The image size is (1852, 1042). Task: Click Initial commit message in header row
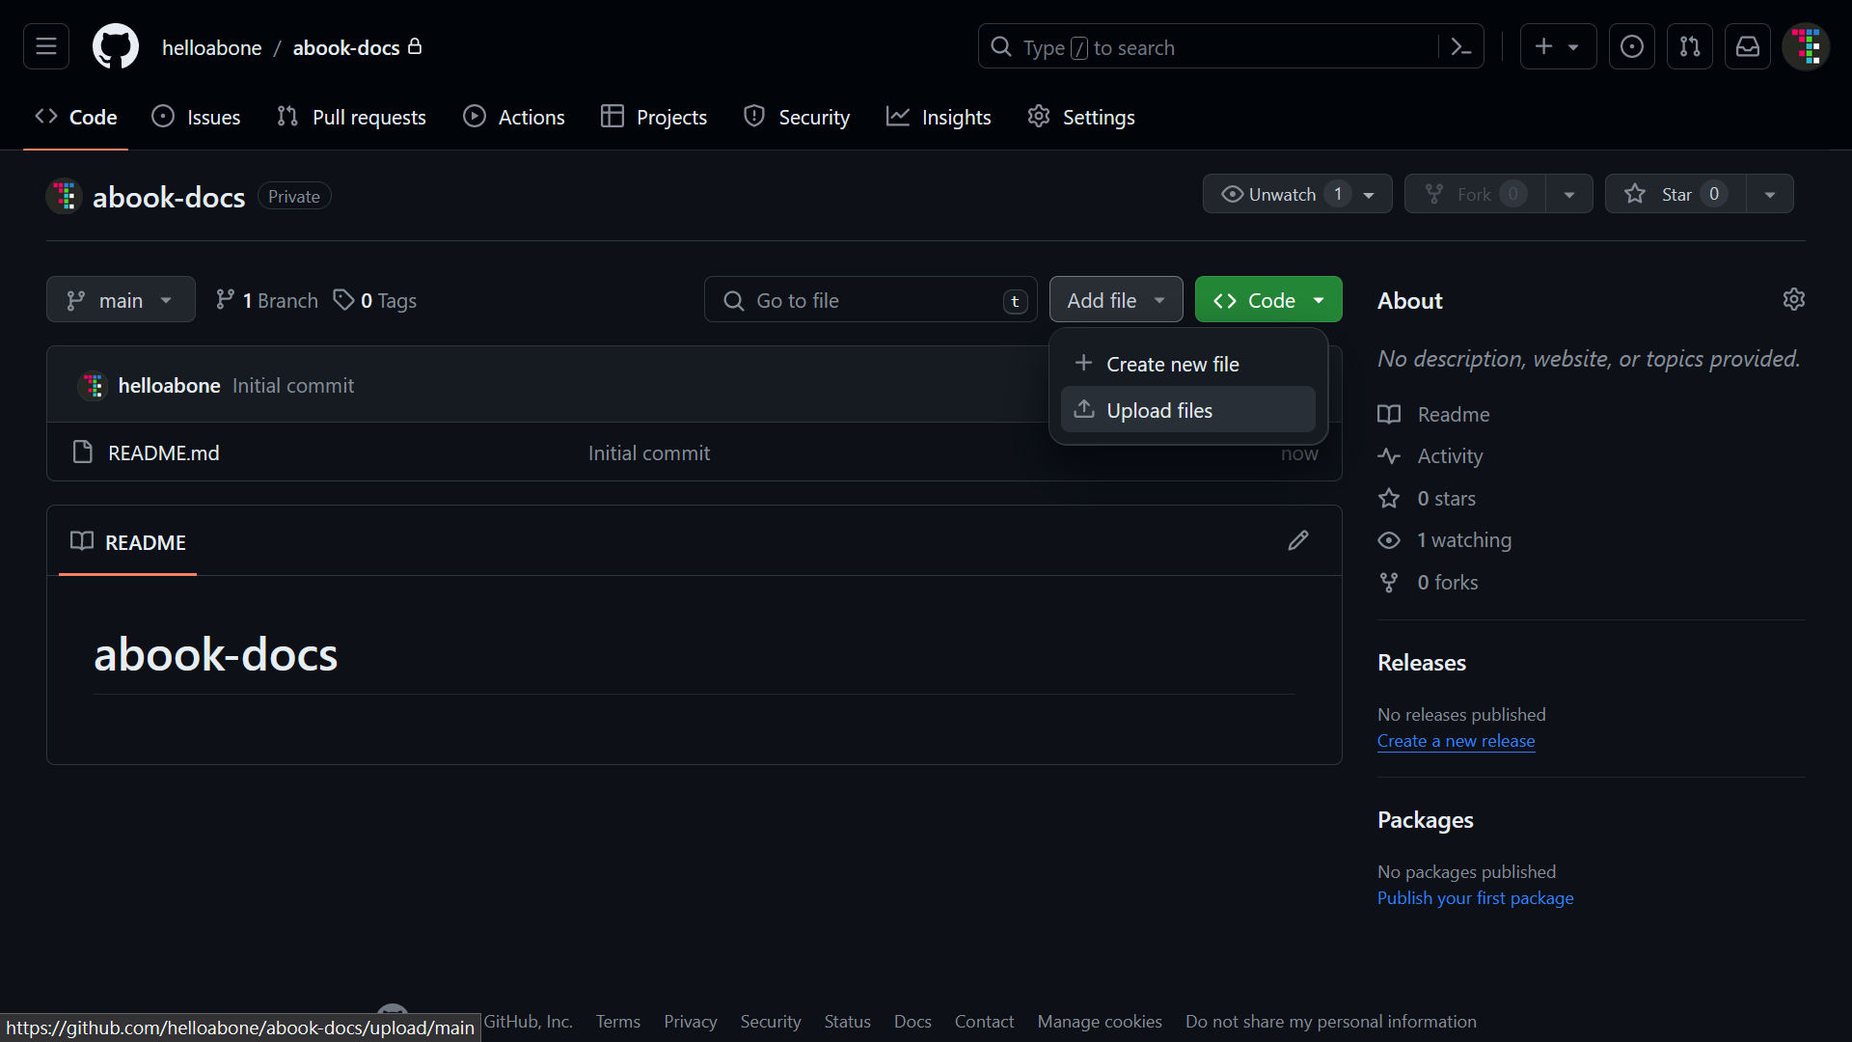point(293,385)
